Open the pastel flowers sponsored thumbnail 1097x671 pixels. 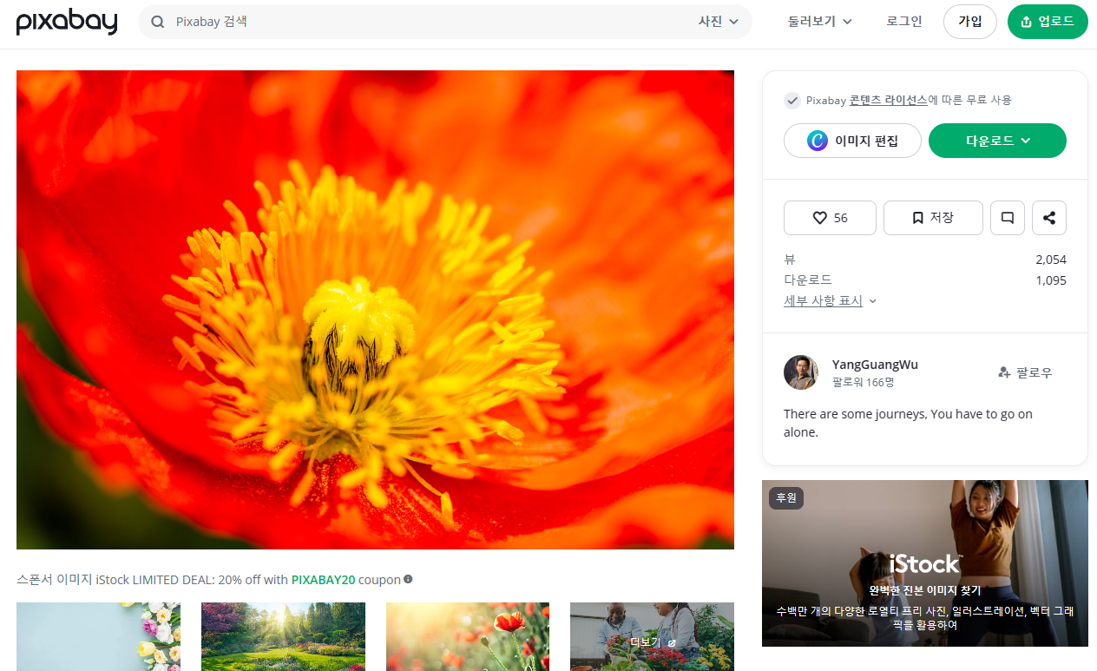point(99,637)
